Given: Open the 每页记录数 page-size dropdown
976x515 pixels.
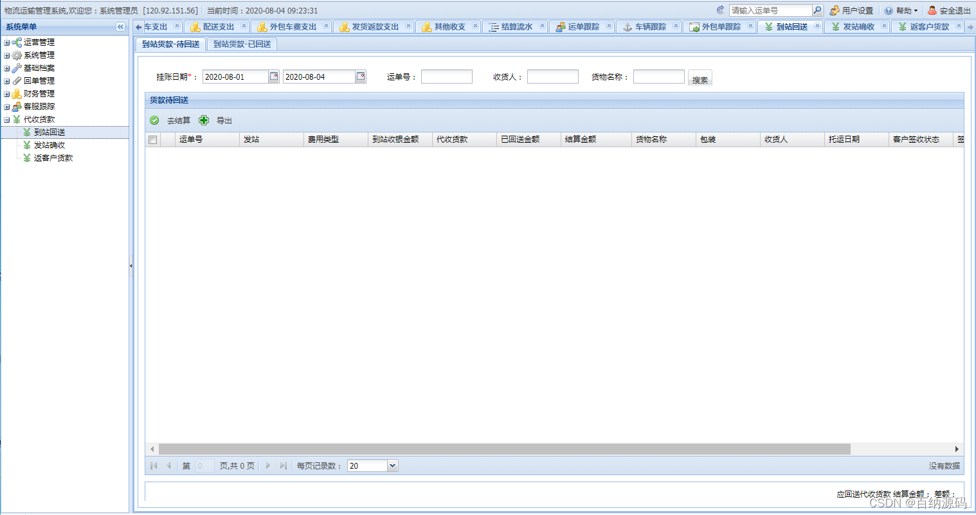Looking at the screenshot, I should pyautogui.click(x=392, y=465).
